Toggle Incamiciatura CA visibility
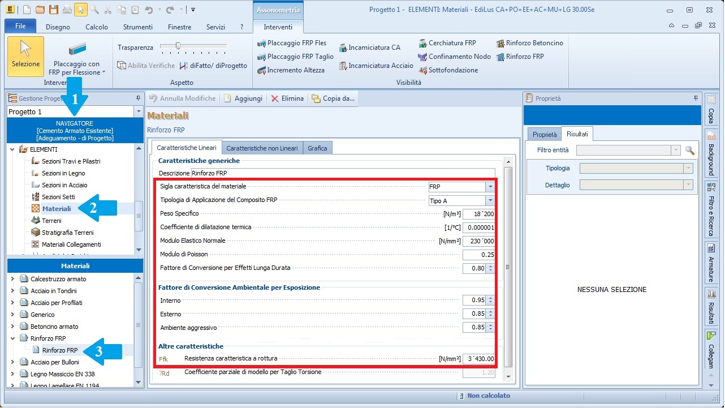Image resolution: width=725 pixels, height=408 pixels. [369, 48]
